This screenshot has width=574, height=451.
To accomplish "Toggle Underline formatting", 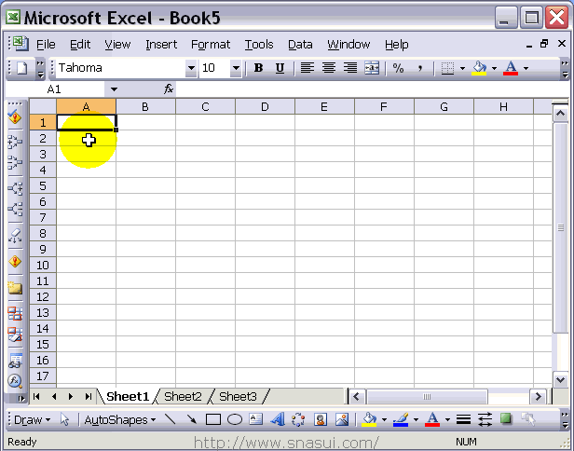I will 280,68.
